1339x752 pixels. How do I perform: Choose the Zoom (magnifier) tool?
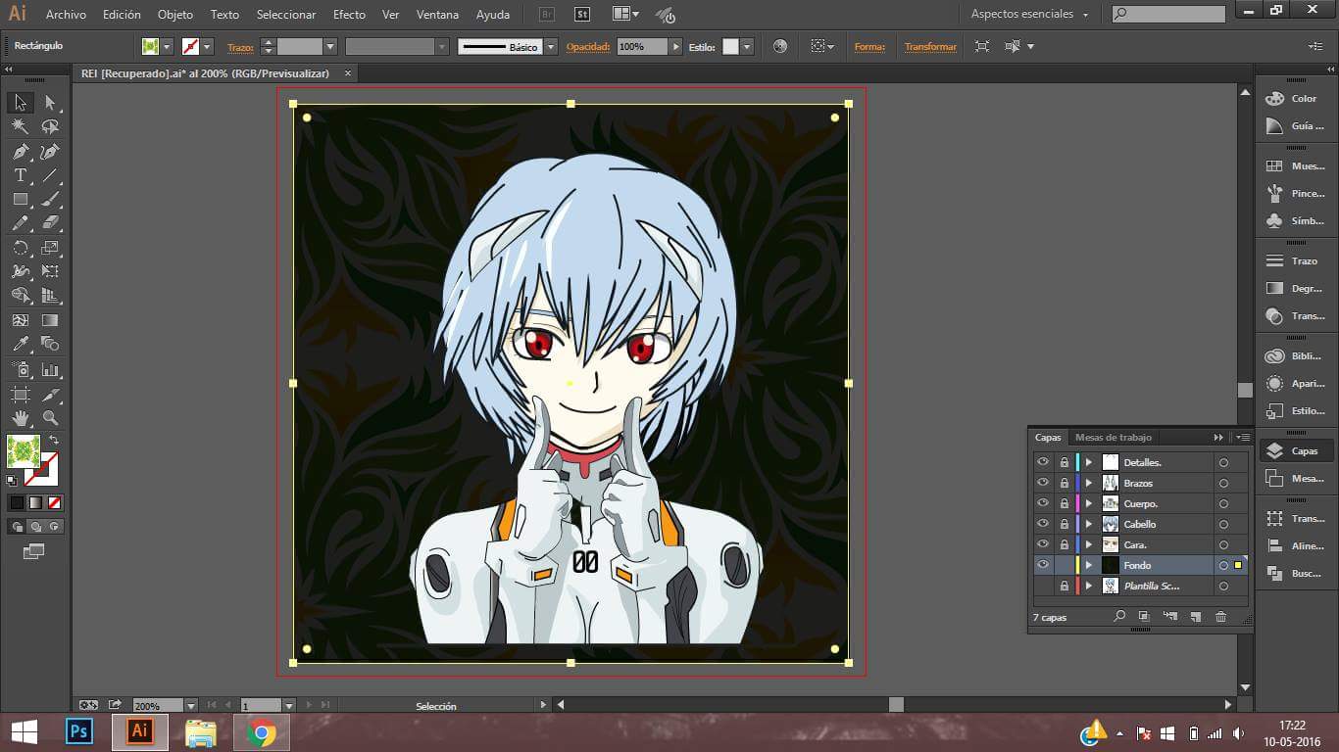[50, 418]
